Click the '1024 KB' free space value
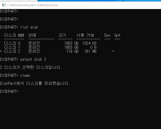The height and width of the screenshot is (129, 161). click(x=90, y=43)
